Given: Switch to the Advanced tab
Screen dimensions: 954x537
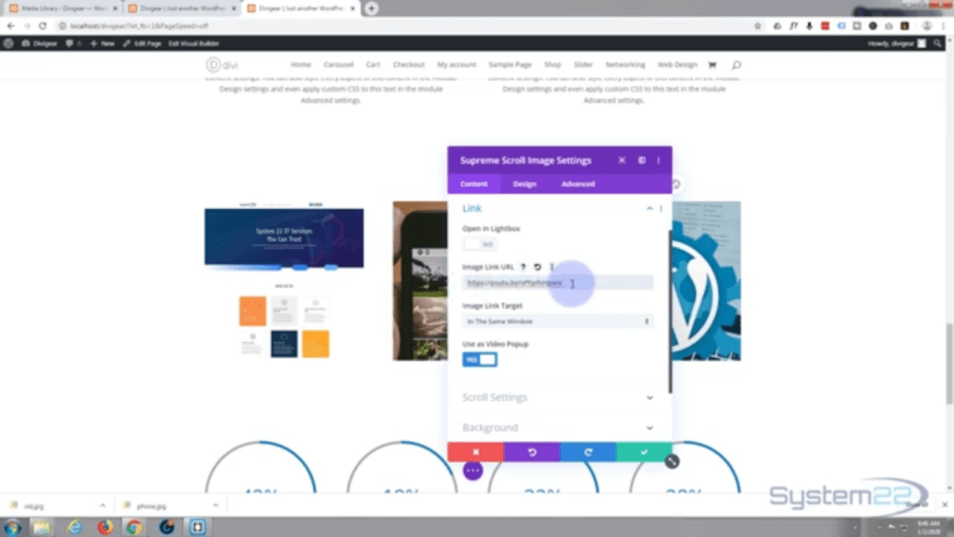Looking at the screenshot, I should 578,184.
